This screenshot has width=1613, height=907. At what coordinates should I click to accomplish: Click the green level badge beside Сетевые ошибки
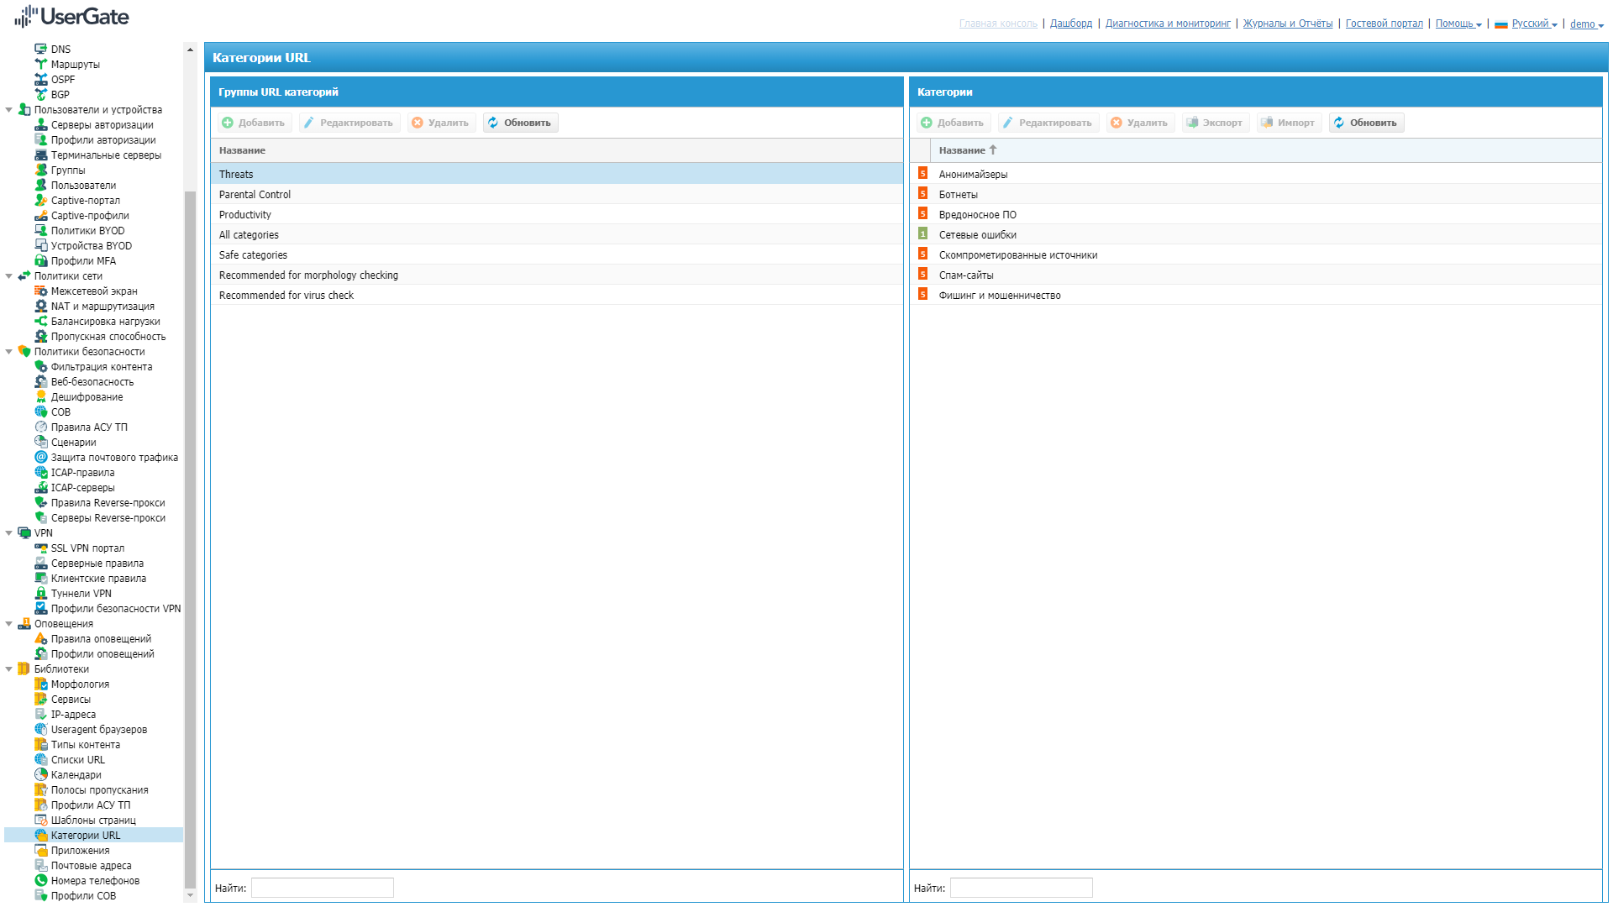[922, 234]
